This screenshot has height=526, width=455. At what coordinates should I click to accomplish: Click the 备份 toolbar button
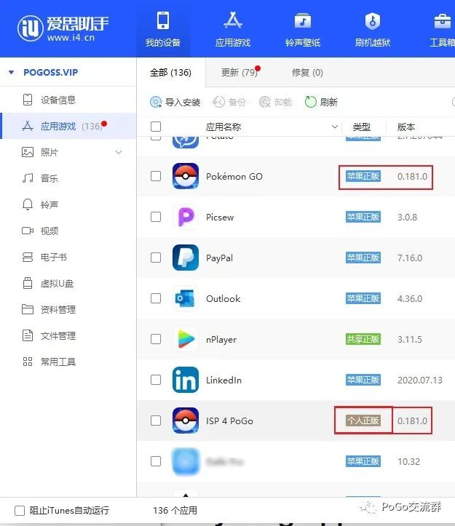click(229, 102)
